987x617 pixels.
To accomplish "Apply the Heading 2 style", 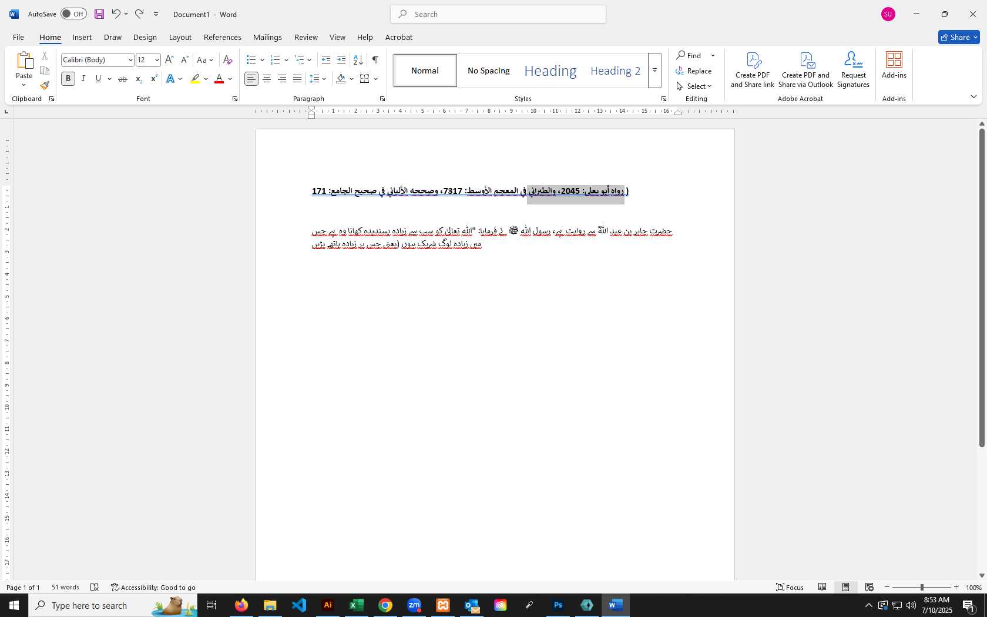I will click(615, 71).
